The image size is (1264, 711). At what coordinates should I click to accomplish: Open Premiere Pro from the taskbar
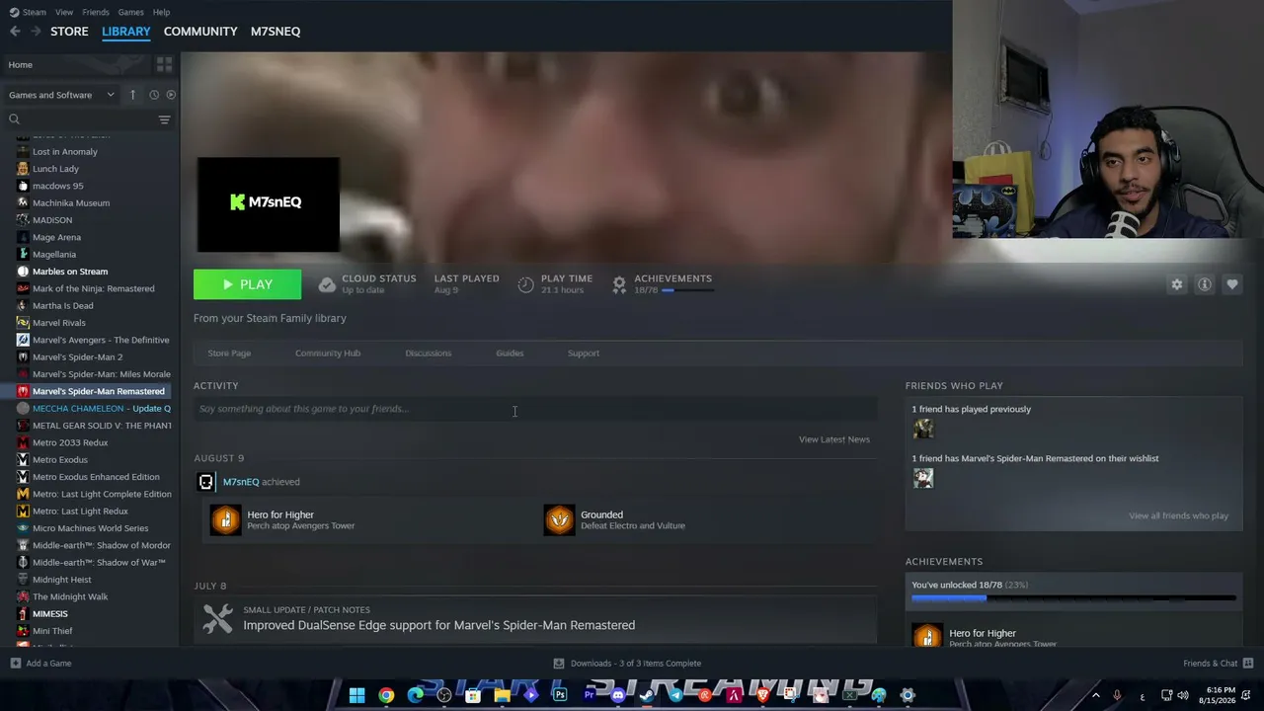point(590,695)
